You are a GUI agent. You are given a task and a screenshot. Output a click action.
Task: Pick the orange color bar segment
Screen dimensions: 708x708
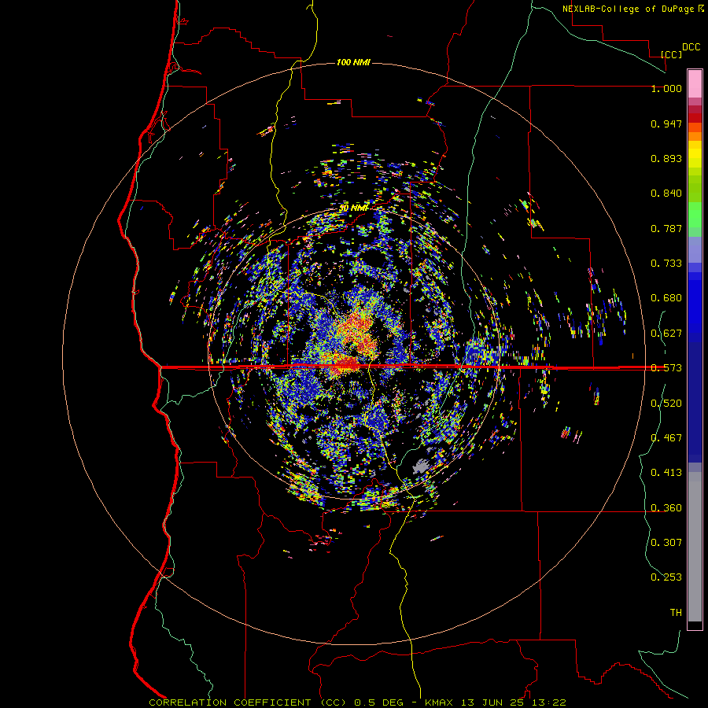tap(695, 136)
